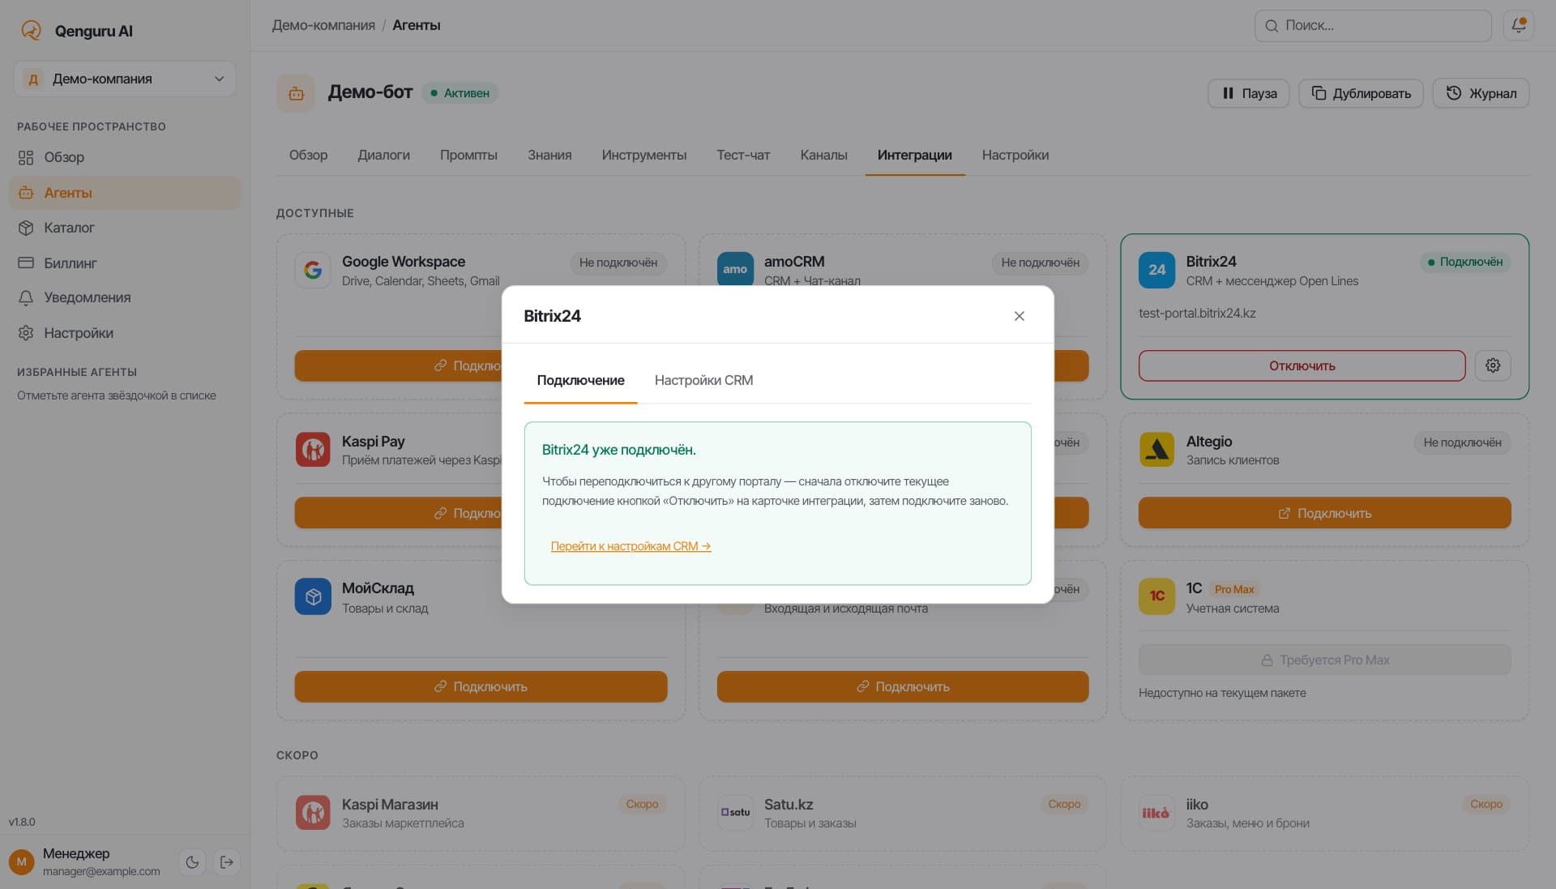Click the Kaspi Магазин logo icon

(313, 812)
